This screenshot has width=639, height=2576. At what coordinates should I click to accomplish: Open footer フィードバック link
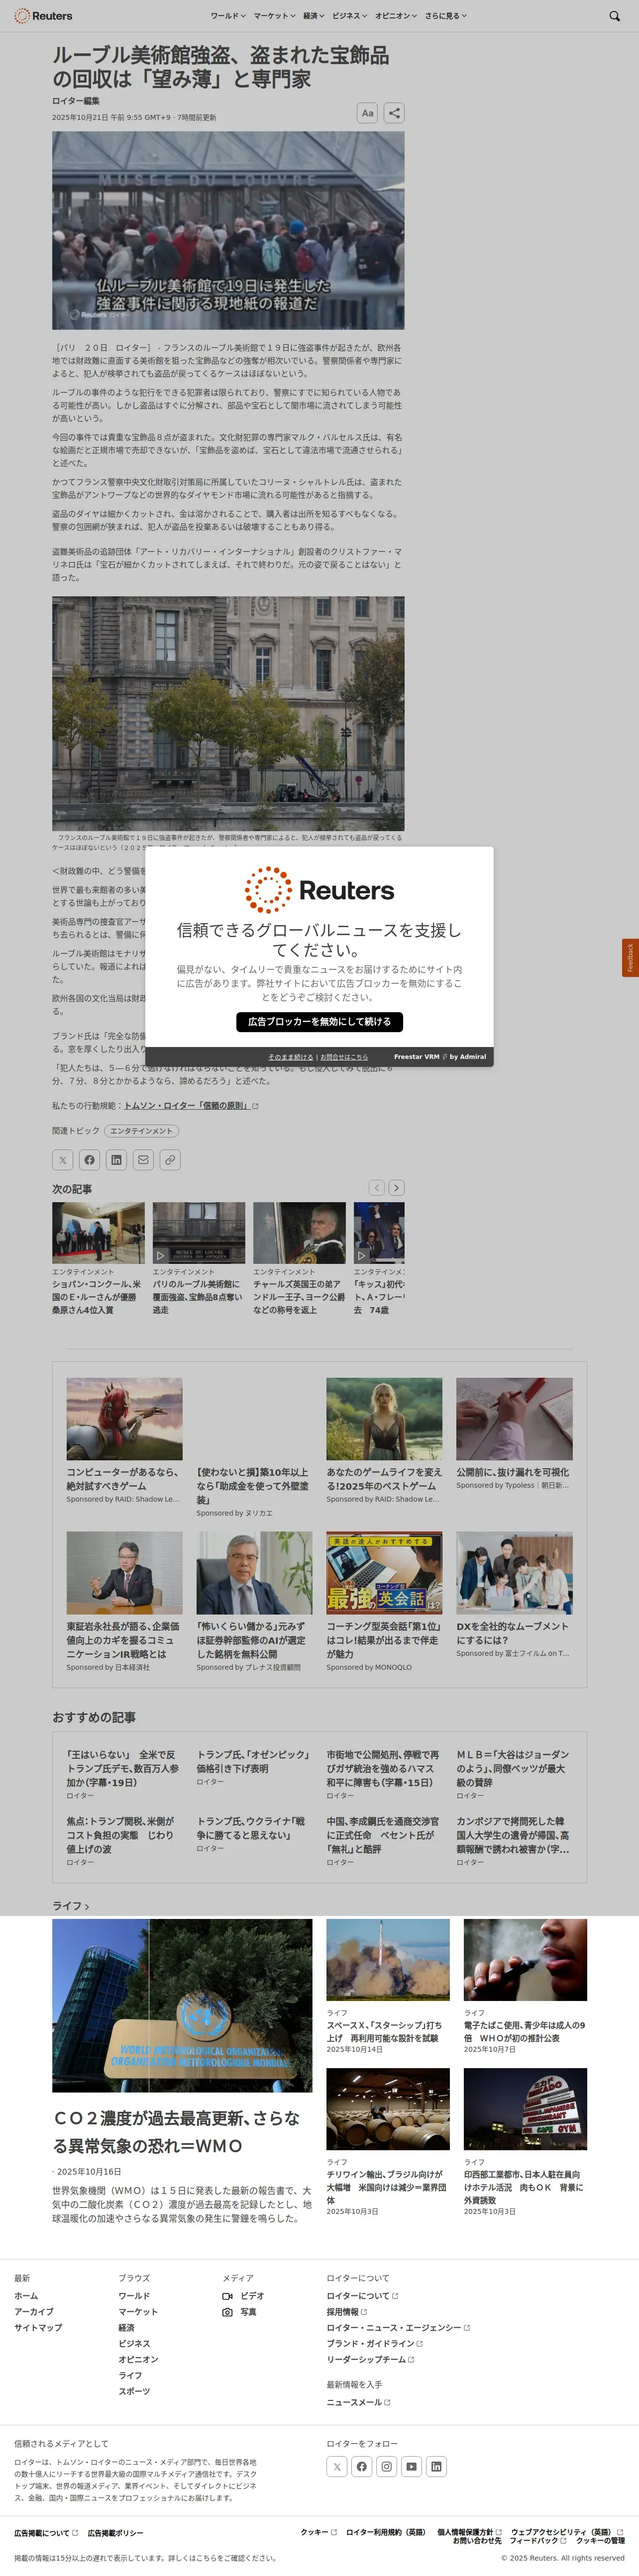538,2541
